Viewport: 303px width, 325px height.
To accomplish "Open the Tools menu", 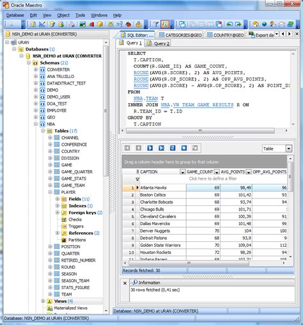I will (80, 15).
